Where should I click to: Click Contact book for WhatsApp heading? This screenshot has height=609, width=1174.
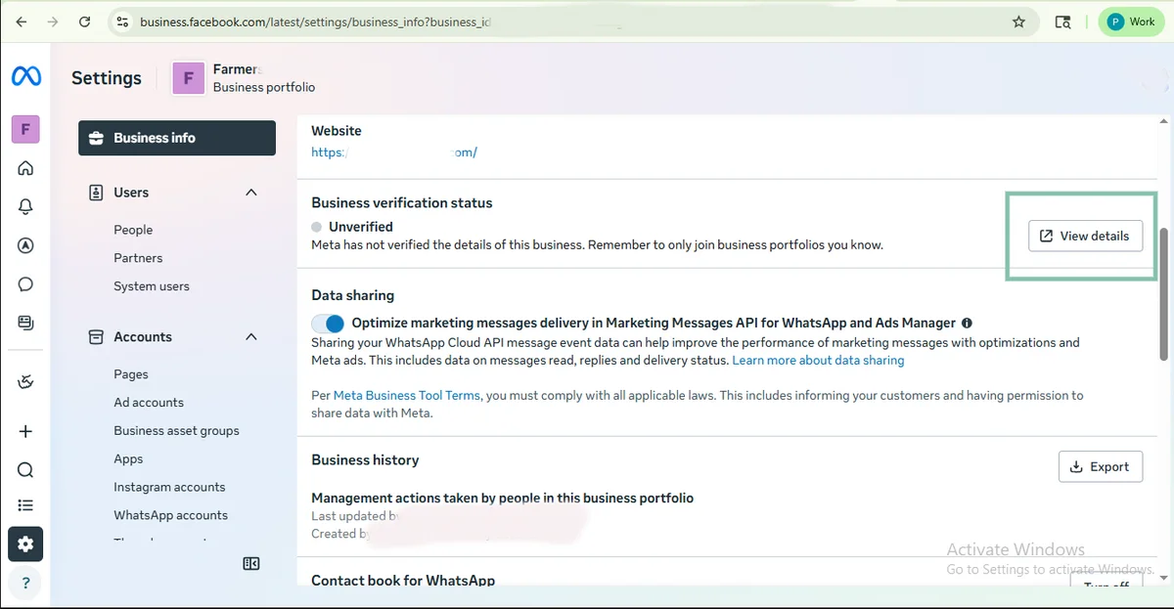[x=403, y=581]
